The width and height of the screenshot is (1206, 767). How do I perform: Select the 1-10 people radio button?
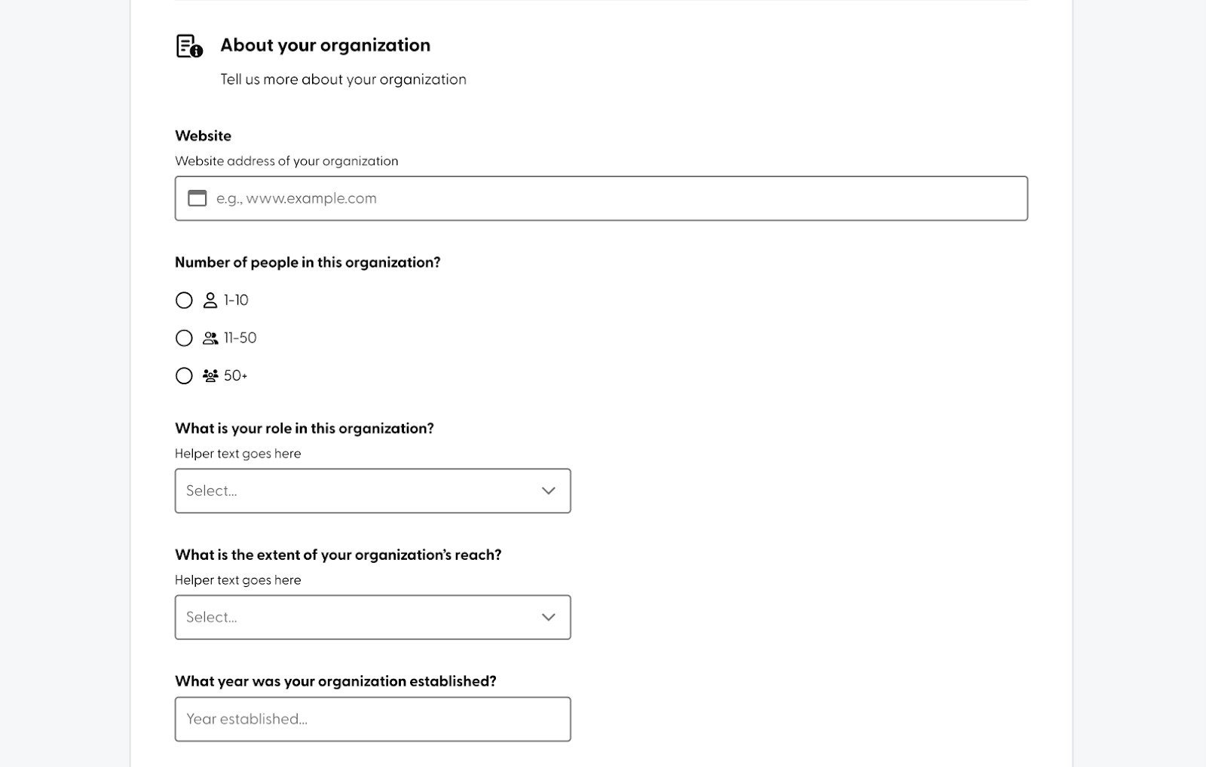184,301
